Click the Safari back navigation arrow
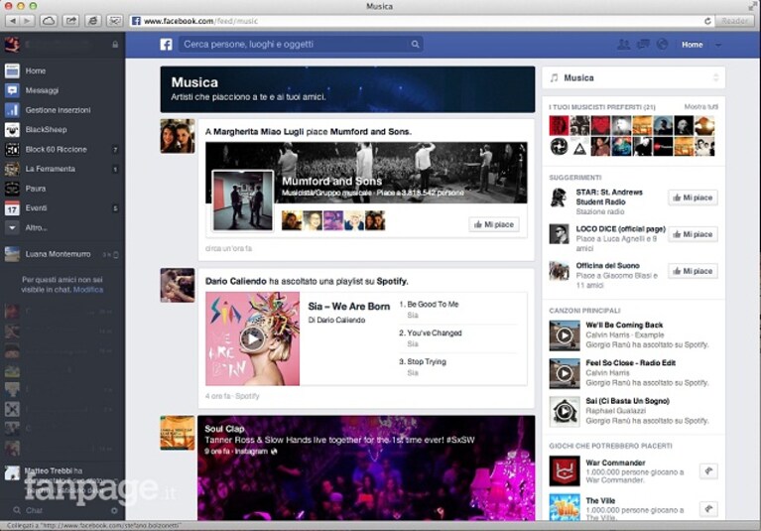This screenshot has width=761, height=531. (13, 21)
